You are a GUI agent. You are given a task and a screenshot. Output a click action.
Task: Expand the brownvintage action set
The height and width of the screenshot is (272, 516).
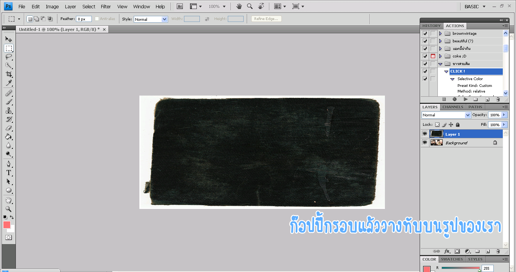click(440, 33)
